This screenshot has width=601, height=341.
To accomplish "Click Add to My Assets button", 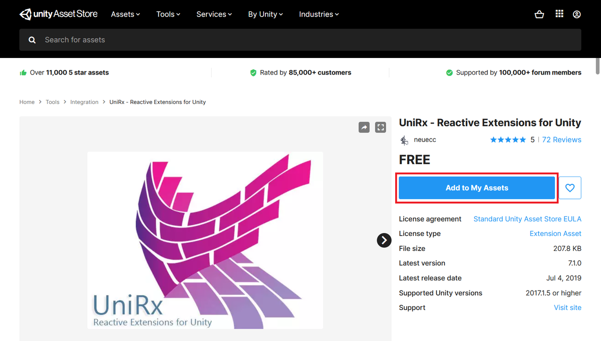I will point(477,188).
